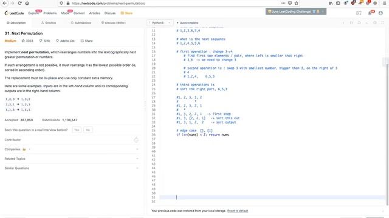Image resolution: width=389 pixels, height=218 pixels.
Task: Close the June LeetCoding Challenge banner
Action: point(323,12)
